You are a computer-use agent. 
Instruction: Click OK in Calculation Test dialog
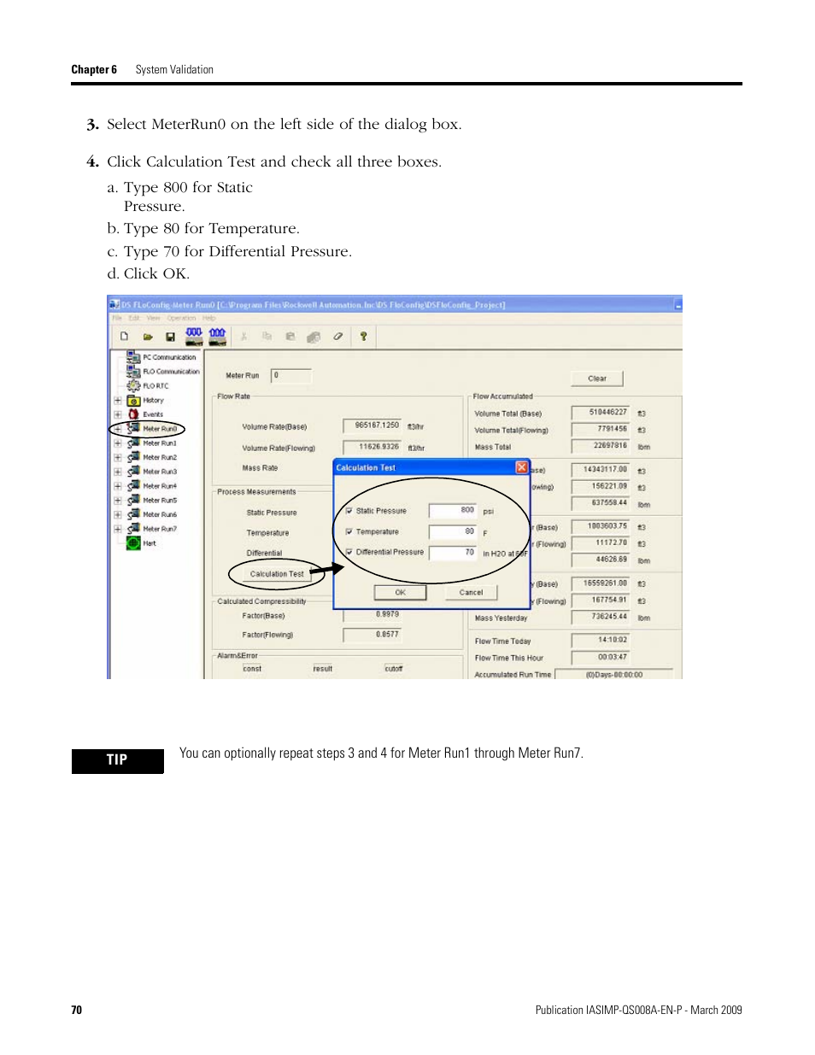pos(400,592)
